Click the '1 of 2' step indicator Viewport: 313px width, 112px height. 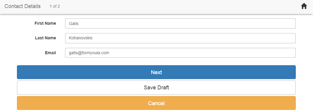click(55, 7)
